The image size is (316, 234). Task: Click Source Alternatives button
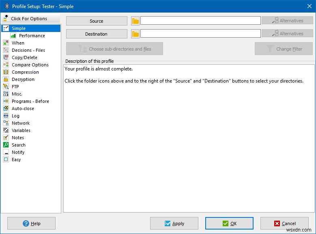tap(287, 21)
